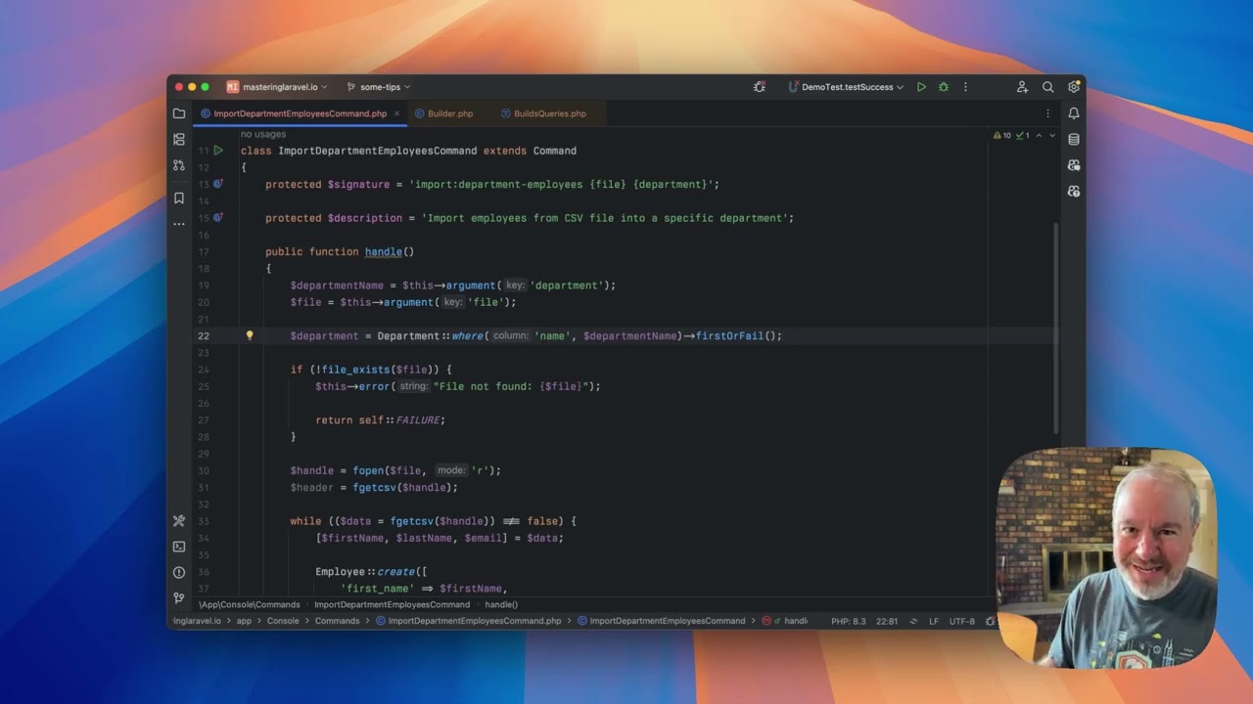The width and height of the screenshot is (1253, 704).
Task: Click the 'no usages' hint above class
Action: tap(263, 135)
